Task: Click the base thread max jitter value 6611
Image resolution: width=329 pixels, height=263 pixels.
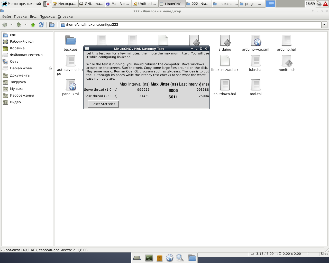Action: coord(173,97)
